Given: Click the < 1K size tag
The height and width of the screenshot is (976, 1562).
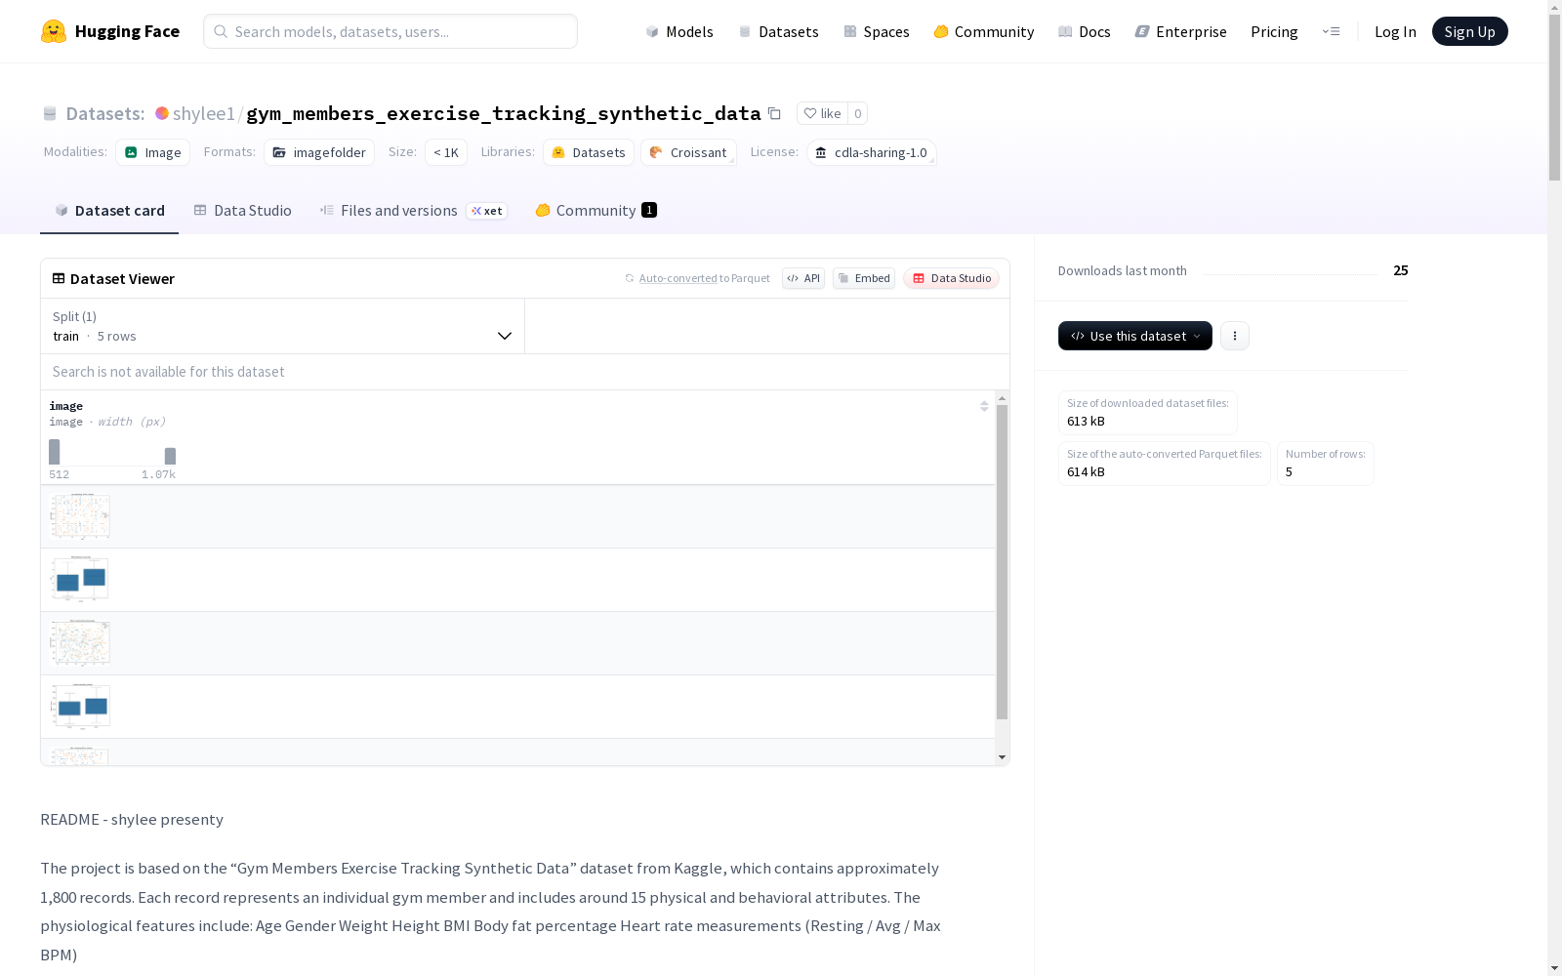Looking at the screenshot, I should pos(446,152).
